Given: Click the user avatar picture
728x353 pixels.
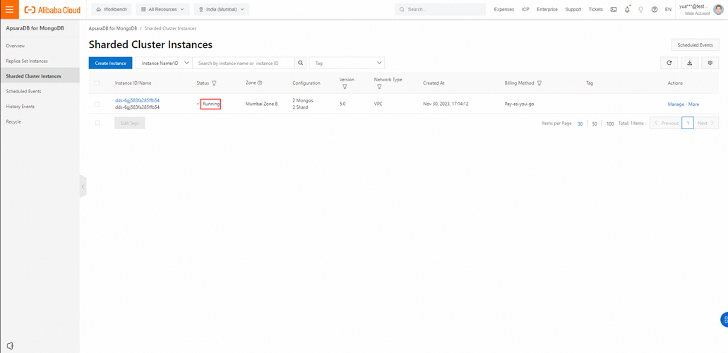Looking at the screenshot, I should tap(718, 9).
